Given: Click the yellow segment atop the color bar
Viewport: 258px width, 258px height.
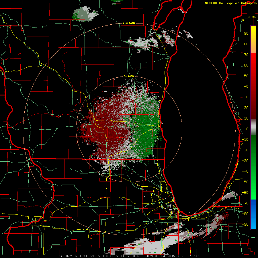Looking at the screenshot, I should coord(253,40).
